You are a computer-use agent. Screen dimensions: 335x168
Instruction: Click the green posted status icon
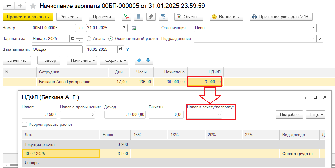134,28
